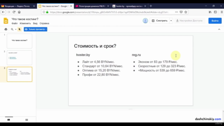Click the presentation title Что такое хостинг?
Image resolution: width=224 pixels, height=126 pixels.
25,19
